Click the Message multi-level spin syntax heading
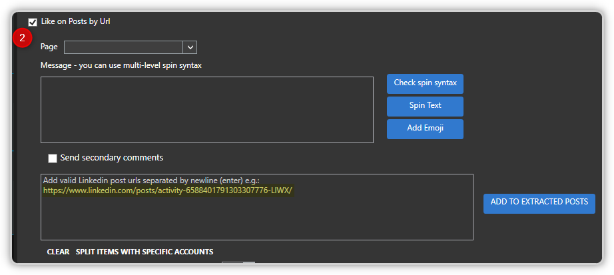Image resolution: width=614 pixels, height=275 pixels. click(121, 65)
